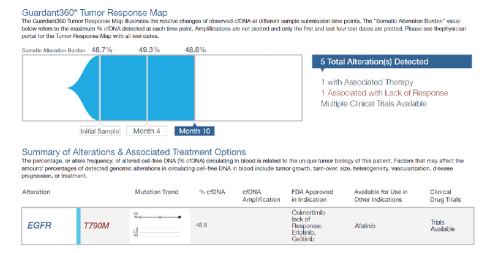Click the % cfDNA column header

click(212, 192)
